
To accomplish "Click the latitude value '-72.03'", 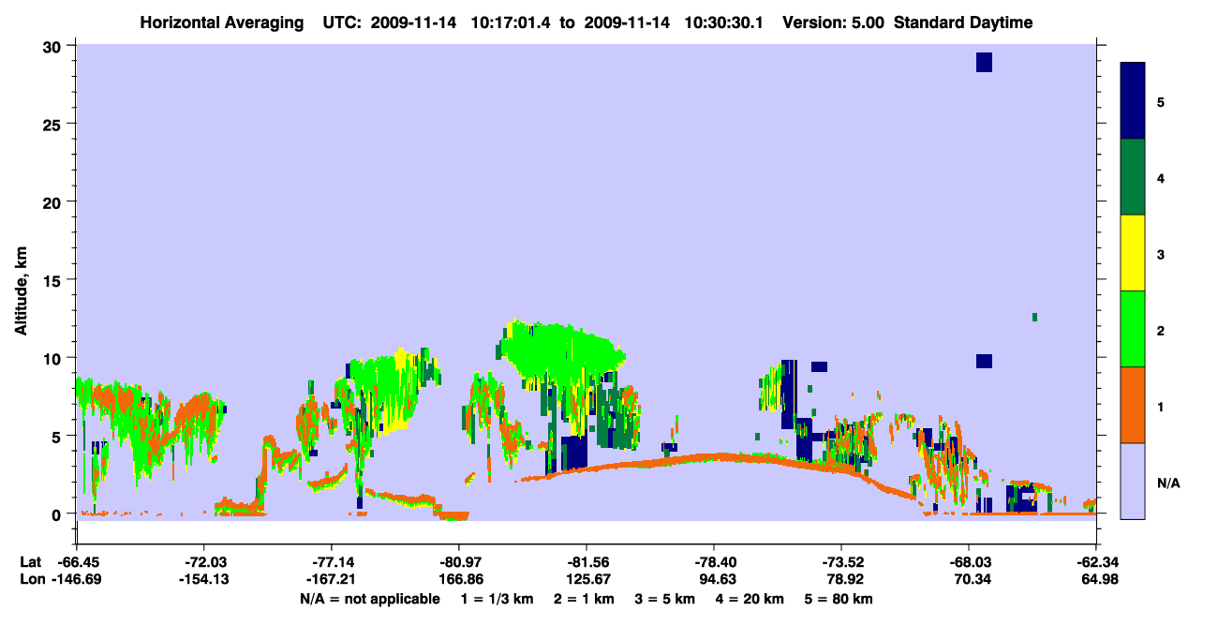I will [x=203, y=561].
